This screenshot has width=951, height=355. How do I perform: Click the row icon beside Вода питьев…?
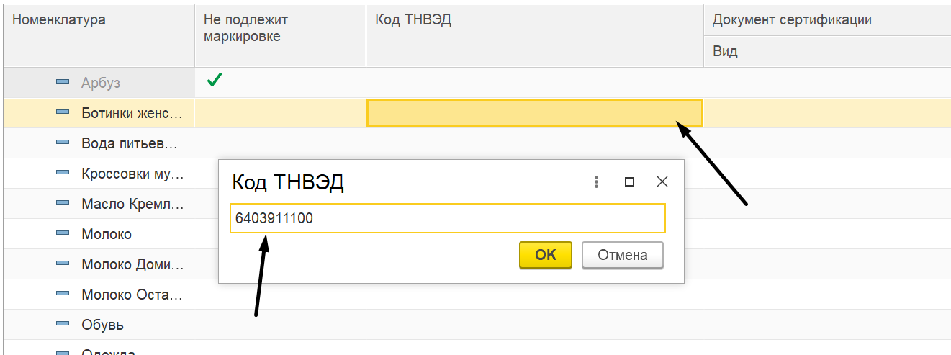(63, 143)
